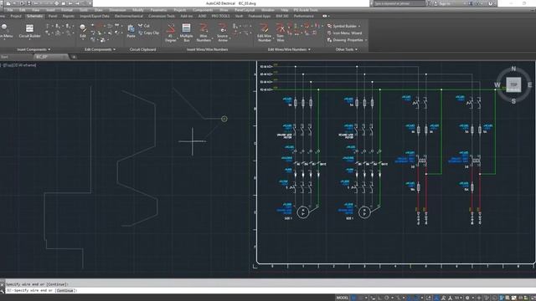Open the Performance ribbon tab

pos(303,16)
